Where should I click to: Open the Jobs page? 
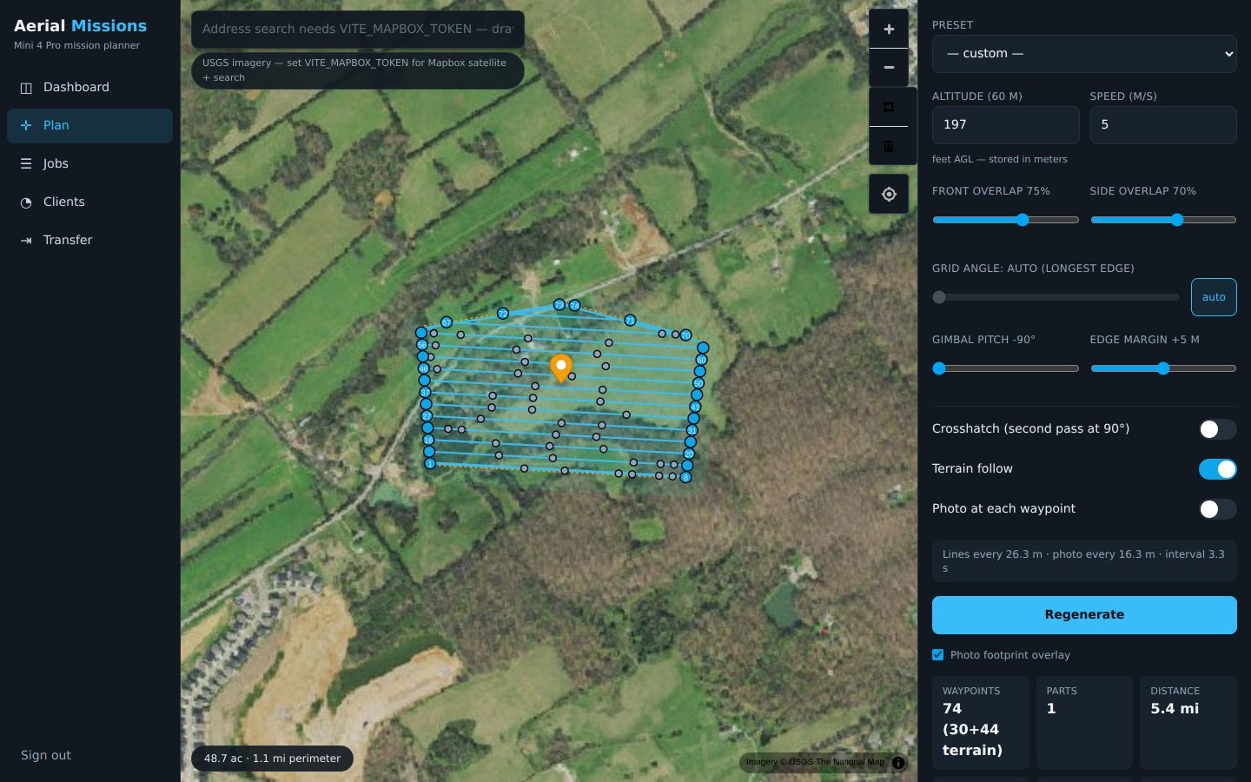tap(89, 163)
